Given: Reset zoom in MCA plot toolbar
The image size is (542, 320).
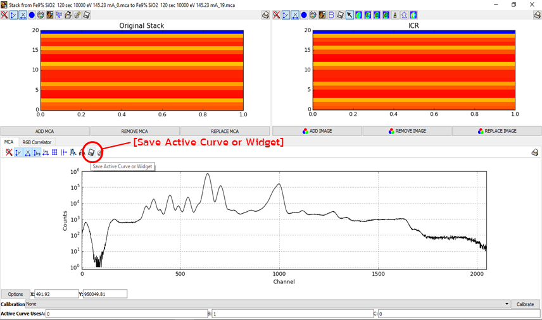Looking at the screenshot, I should [9, 152].
